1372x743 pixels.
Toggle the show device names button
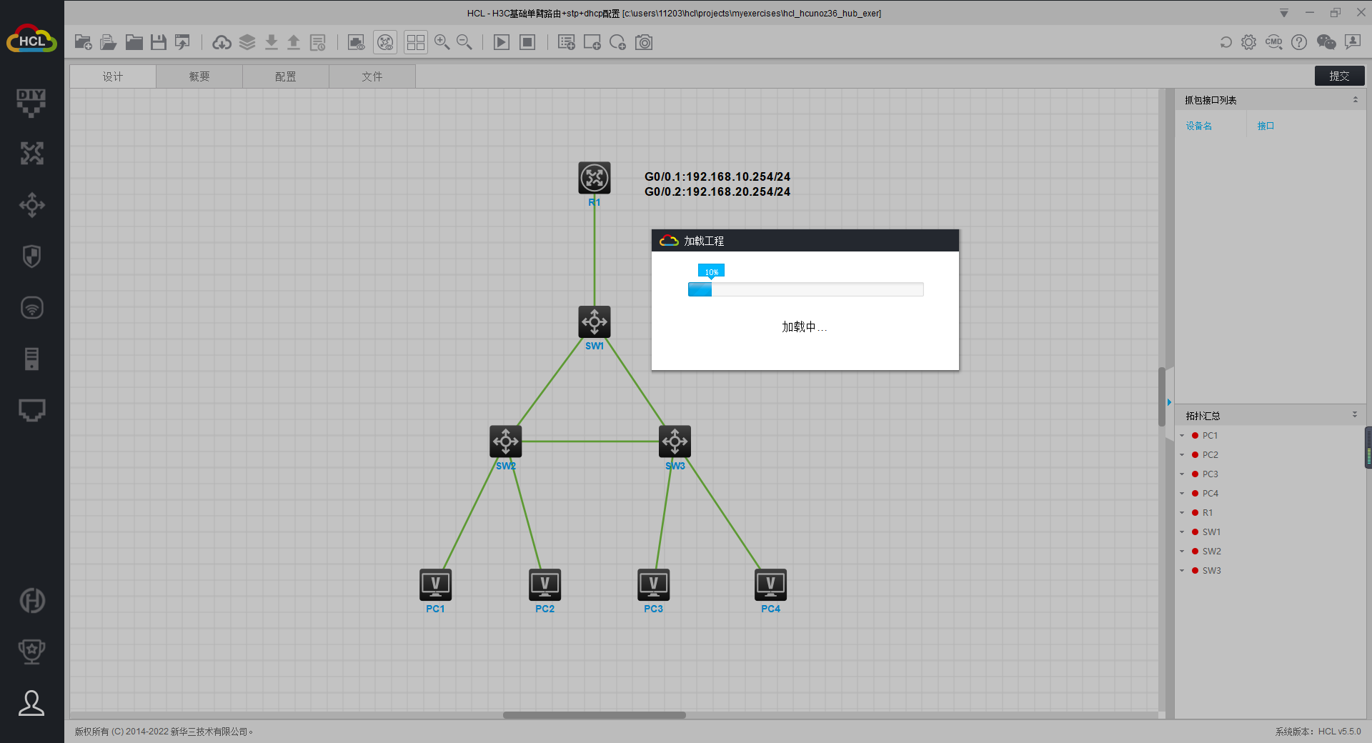click(385, 43)
